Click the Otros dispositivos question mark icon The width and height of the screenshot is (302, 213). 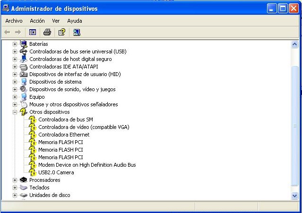click(24, 112)
